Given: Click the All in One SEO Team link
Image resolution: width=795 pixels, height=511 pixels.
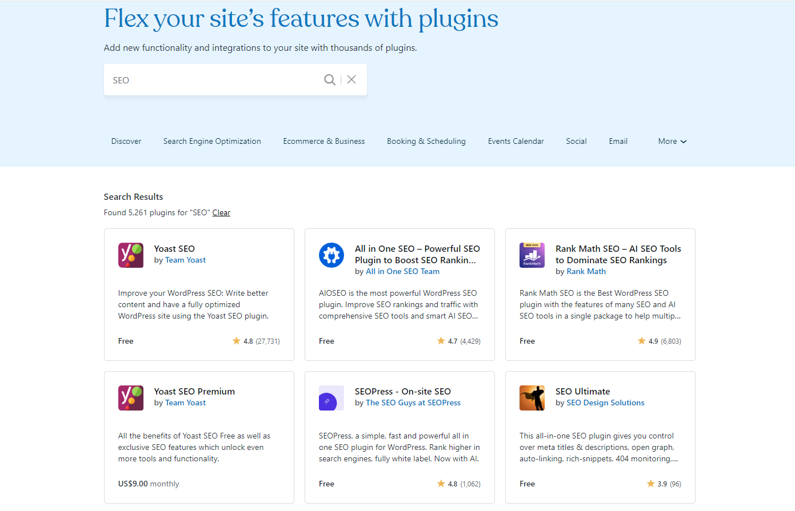Looking at the screenshot, I should 403,271.
